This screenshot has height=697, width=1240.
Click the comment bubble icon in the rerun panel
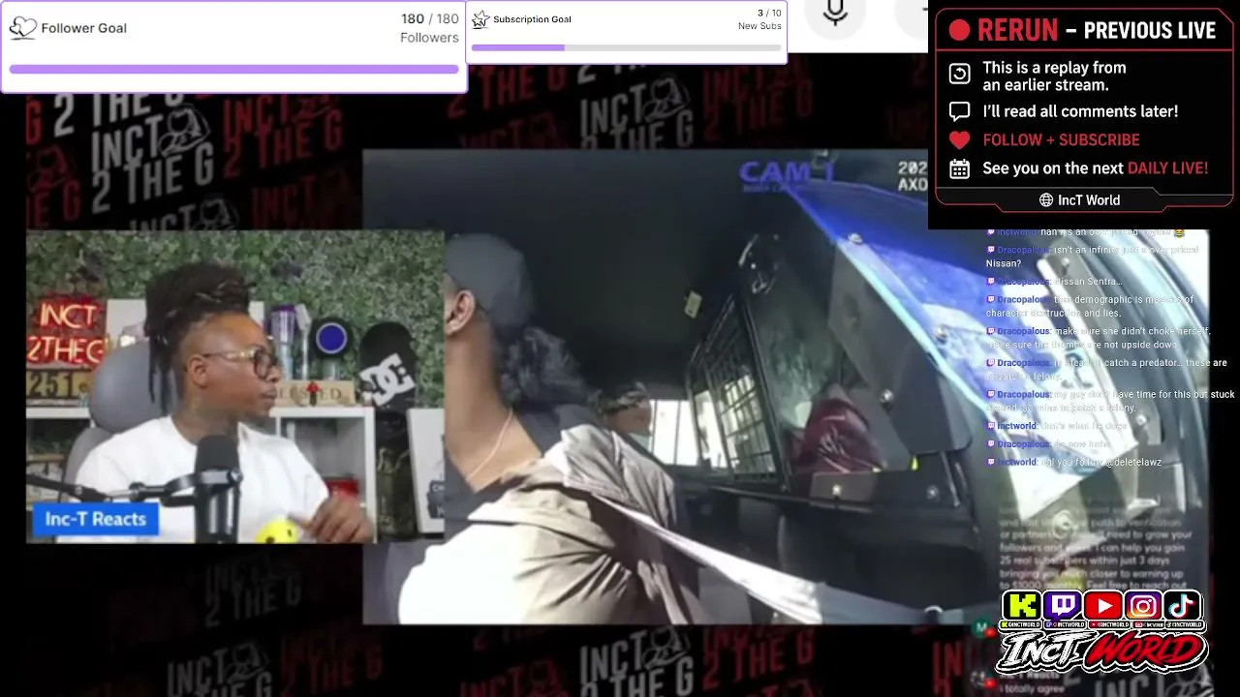point(959,111)
